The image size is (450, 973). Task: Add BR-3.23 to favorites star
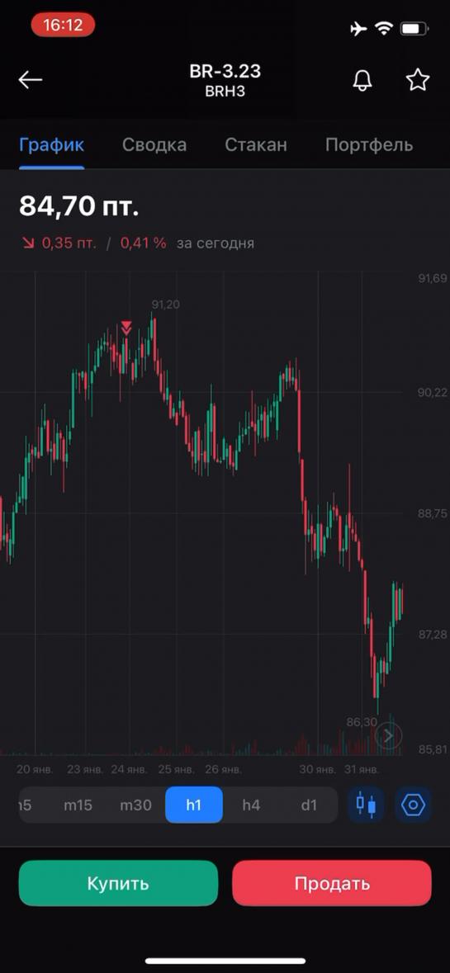(418, 80)
